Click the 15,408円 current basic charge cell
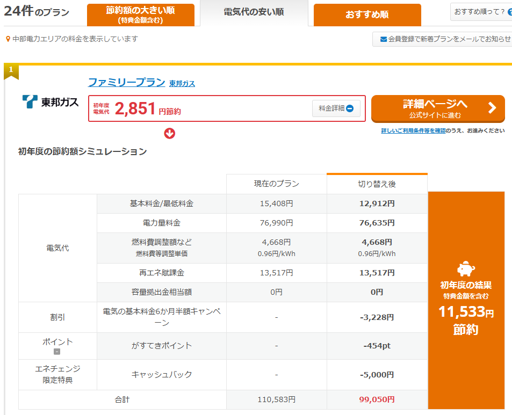Viewport: 512px width, 415px height. point(277,203)
